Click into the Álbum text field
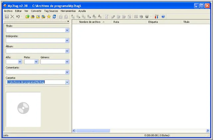Screen dimensions: 213x140 [36, 51]
